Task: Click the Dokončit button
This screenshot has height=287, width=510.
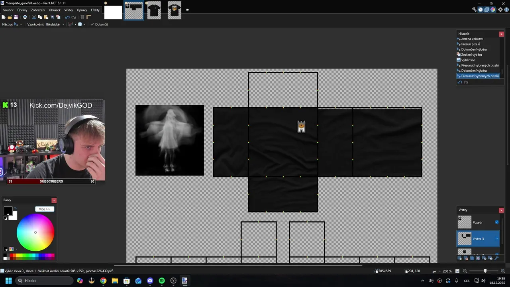Action: (99, 24)
